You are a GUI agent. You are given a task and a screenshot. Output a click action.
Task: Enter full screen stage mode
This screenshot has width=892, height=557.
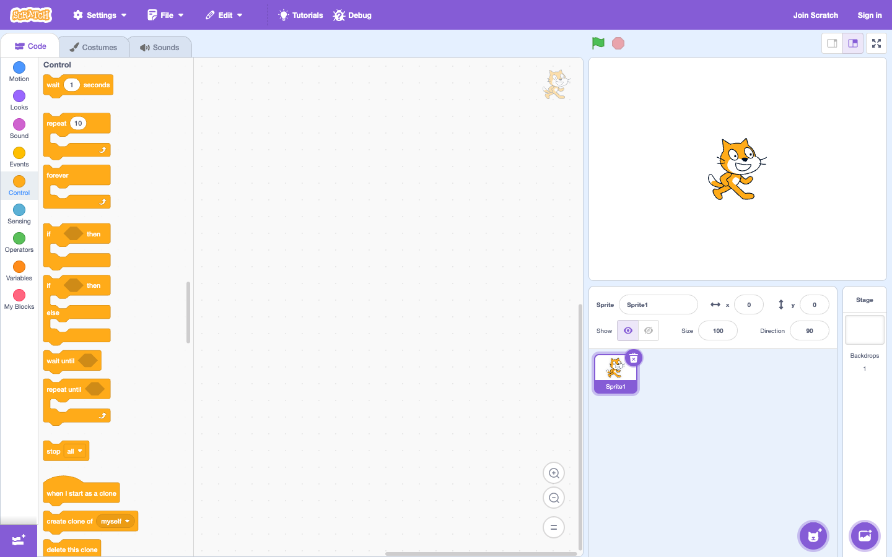(877, 43)
